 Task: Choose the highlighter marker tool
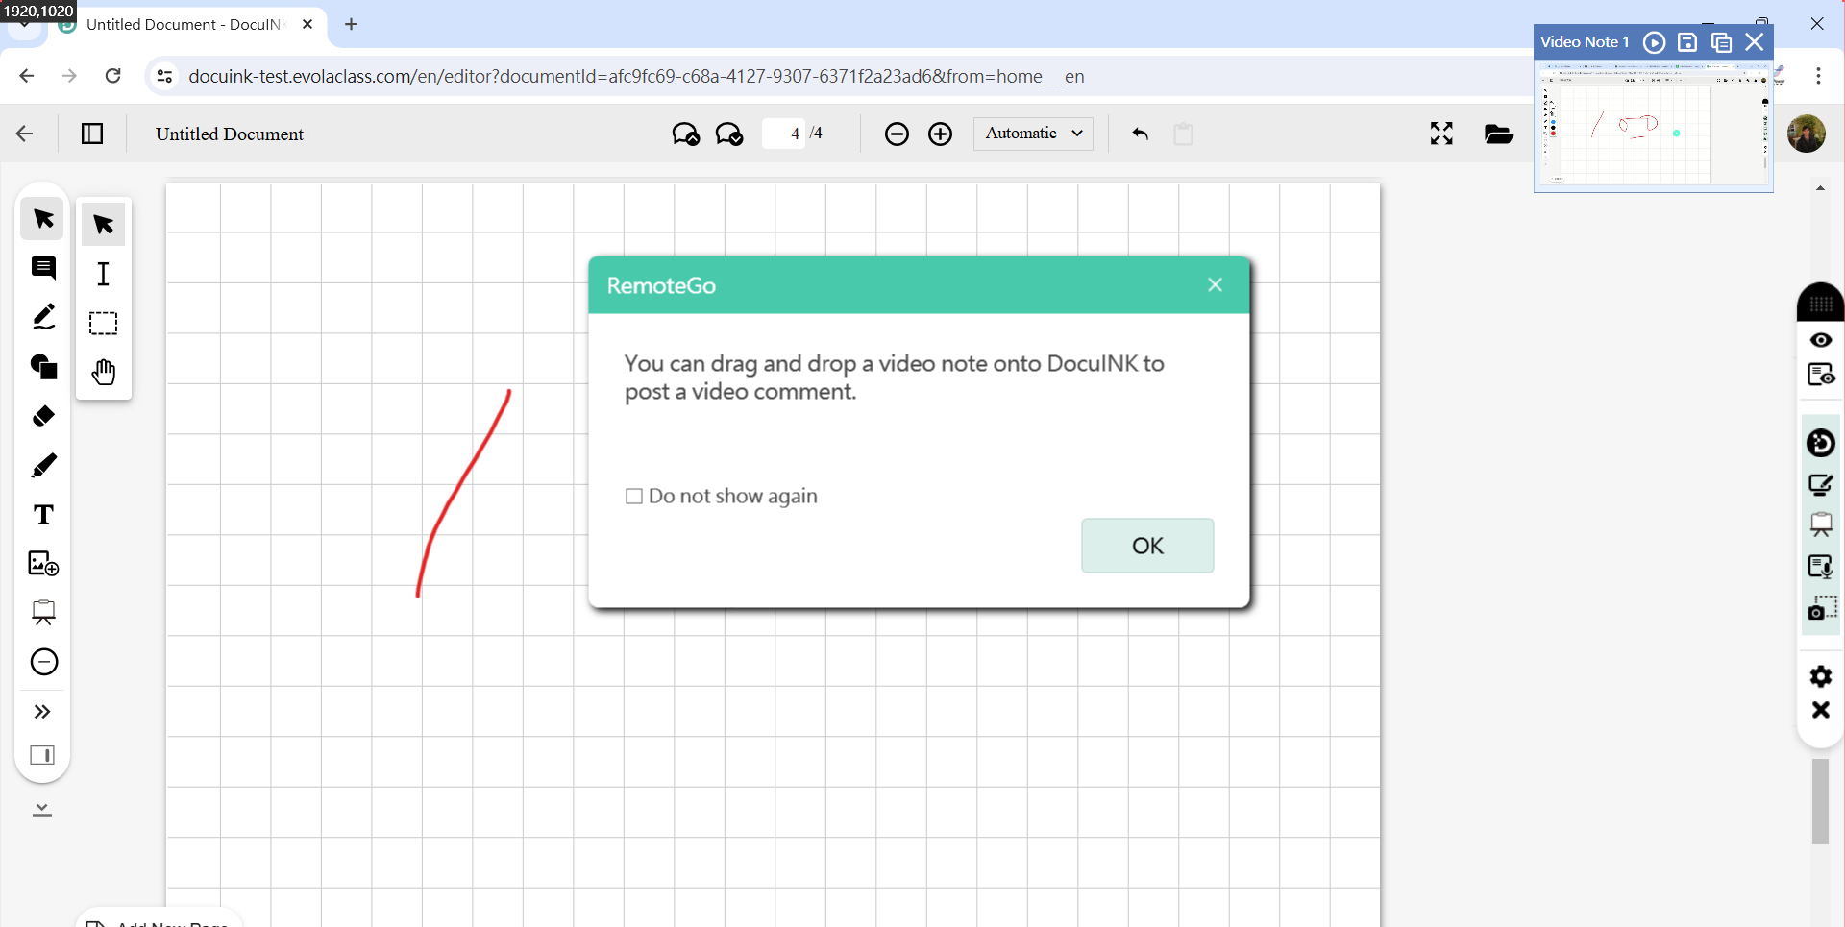coord(43,466)
